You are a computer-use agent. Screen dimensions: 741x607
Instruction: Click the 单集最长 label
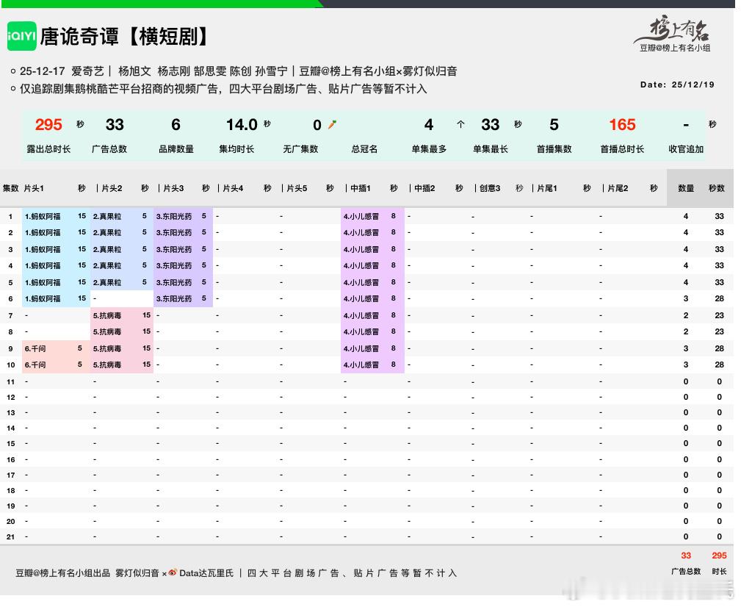click(x=491, y=149)
